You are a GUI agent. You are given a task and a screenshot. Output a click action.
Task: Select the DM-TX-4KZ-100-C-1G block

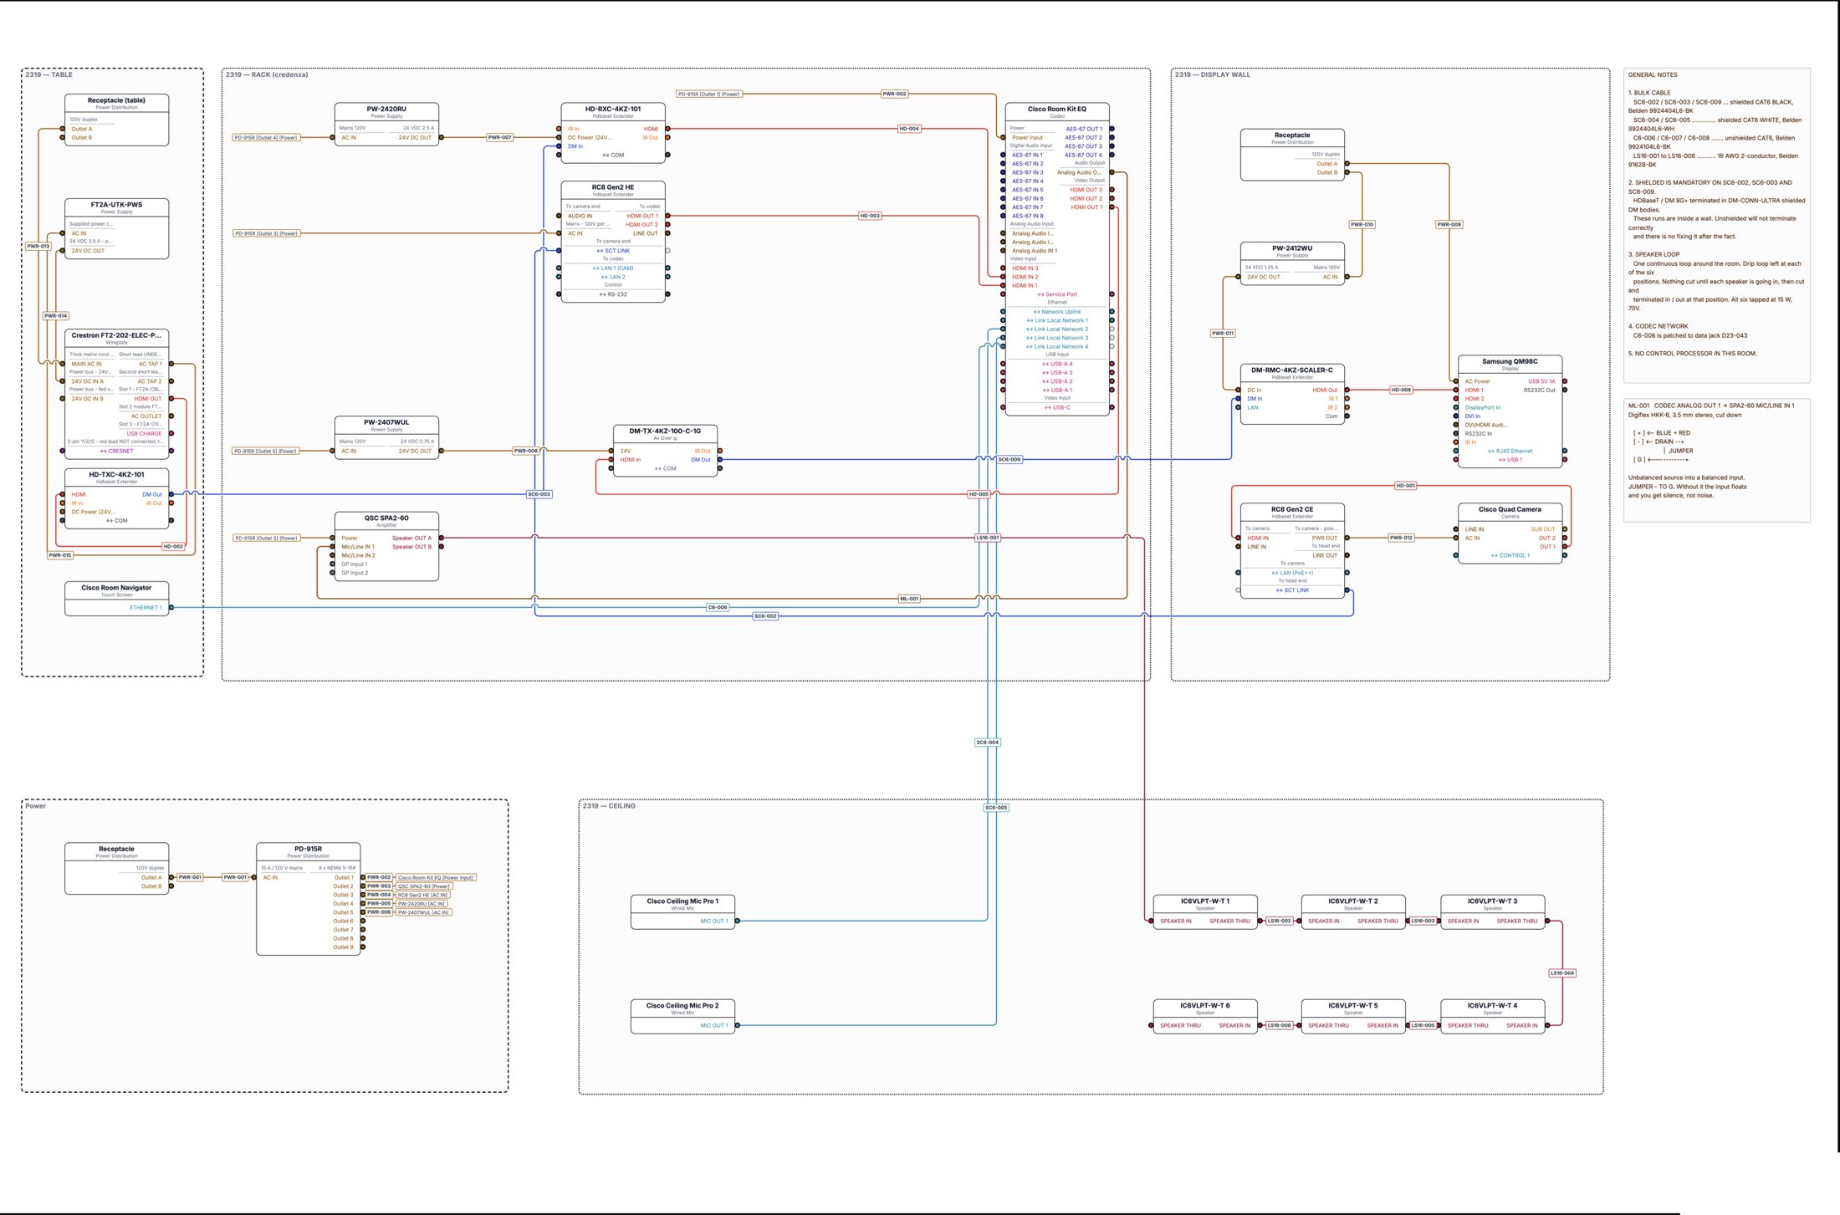[665, 451]
